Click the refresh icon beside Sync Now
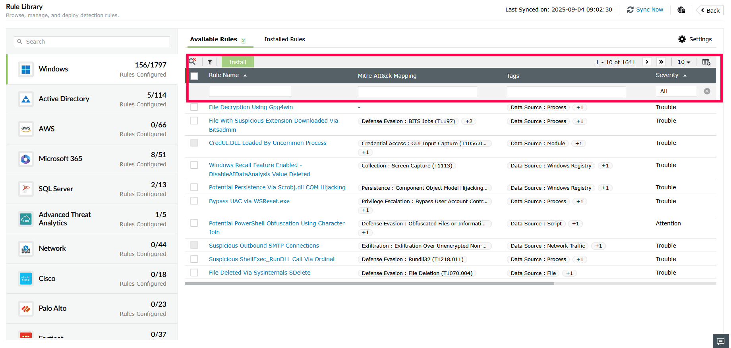Image resolution: width=731 pixels, height=348 pixels. click(x=630, y=10)
